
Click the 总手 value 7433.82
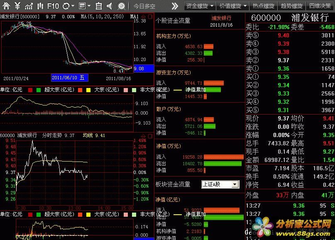click(279, 143)
